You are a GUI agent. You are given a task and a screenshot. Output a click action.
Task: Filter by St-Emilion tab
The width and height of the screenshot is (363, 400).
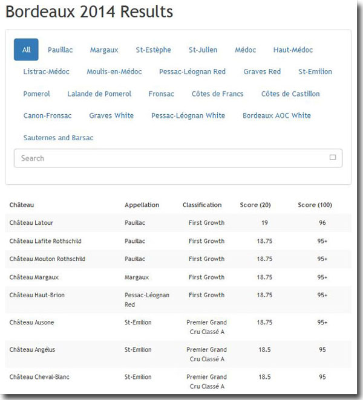[315, 72]
